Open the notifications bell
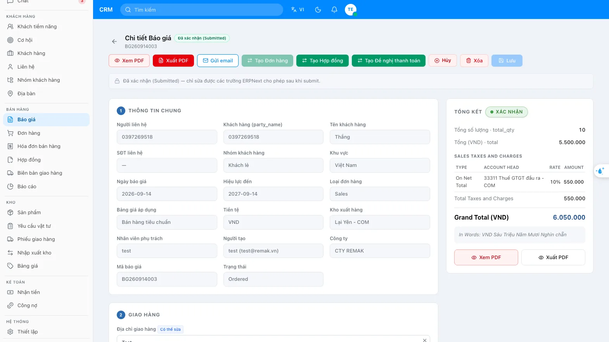 click(334, 10)
